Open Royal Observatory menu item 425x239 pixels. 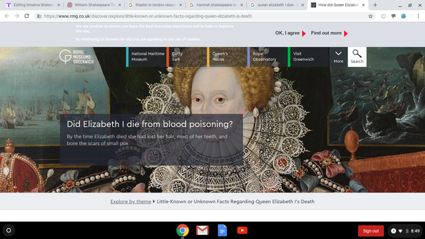(268, 56)
